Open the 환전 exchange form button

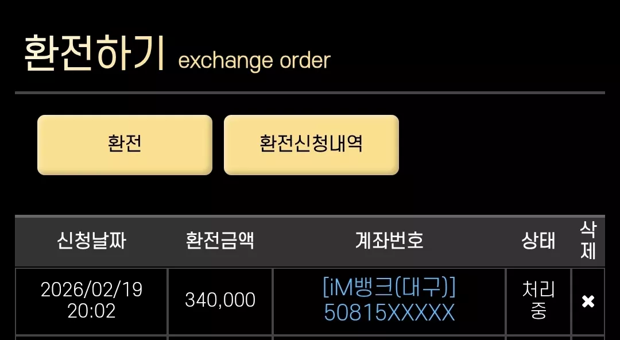click(125, 145)
